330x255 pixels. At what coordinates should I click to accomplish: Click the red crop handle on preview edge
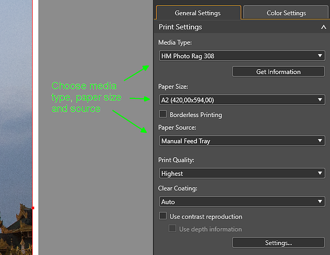[33, 208]
